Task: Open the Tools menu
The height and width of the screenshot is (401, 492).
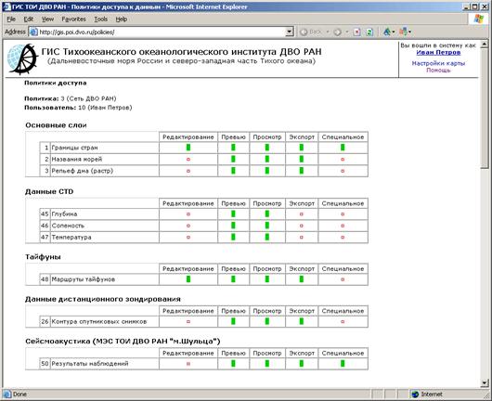Action: coord(101,19)
